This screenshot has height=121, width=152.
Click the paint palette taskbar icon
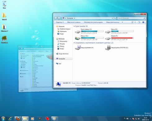[x=54, y=119]
